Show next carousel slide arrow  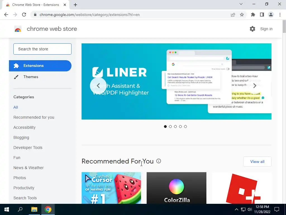pyautogui.click(x=255, y=85)
